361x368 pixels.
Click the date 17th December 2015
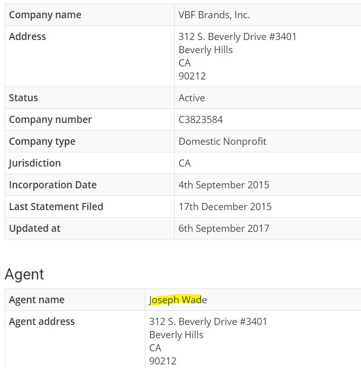coord(225,207)
